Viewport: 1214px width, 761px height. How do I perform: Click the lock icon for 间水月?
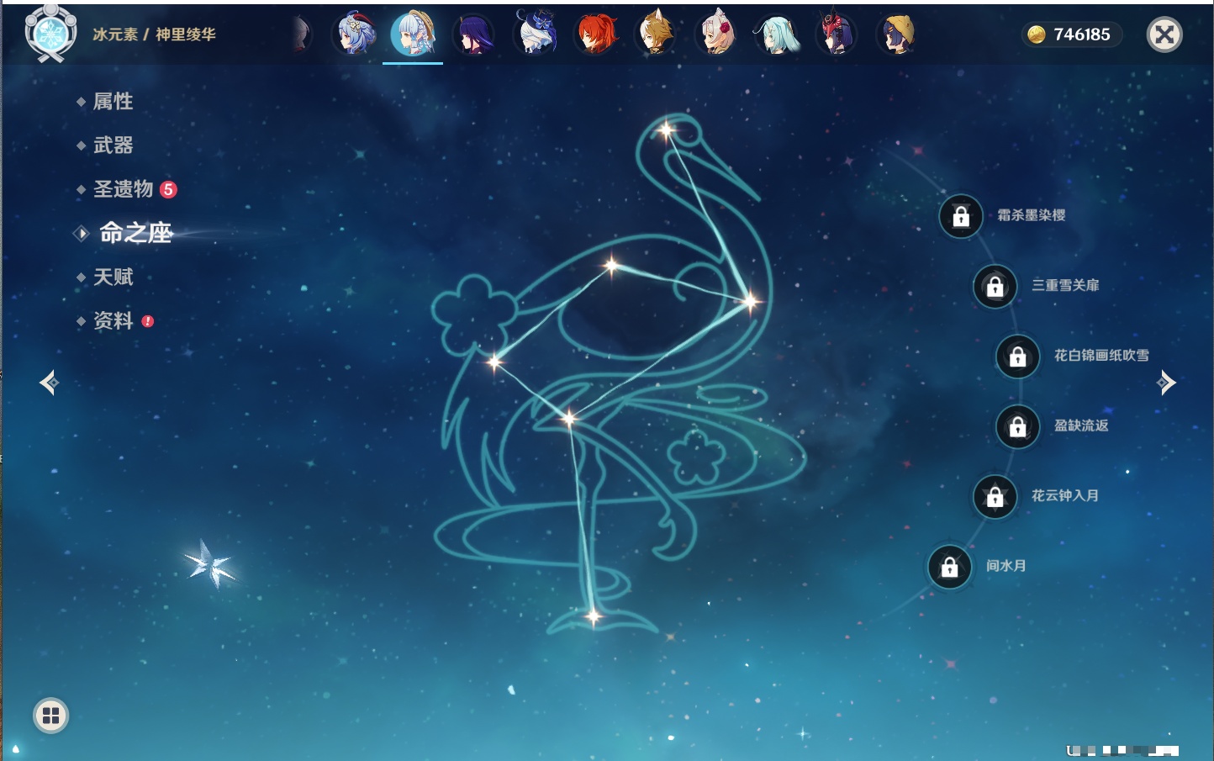click(950, 567)
